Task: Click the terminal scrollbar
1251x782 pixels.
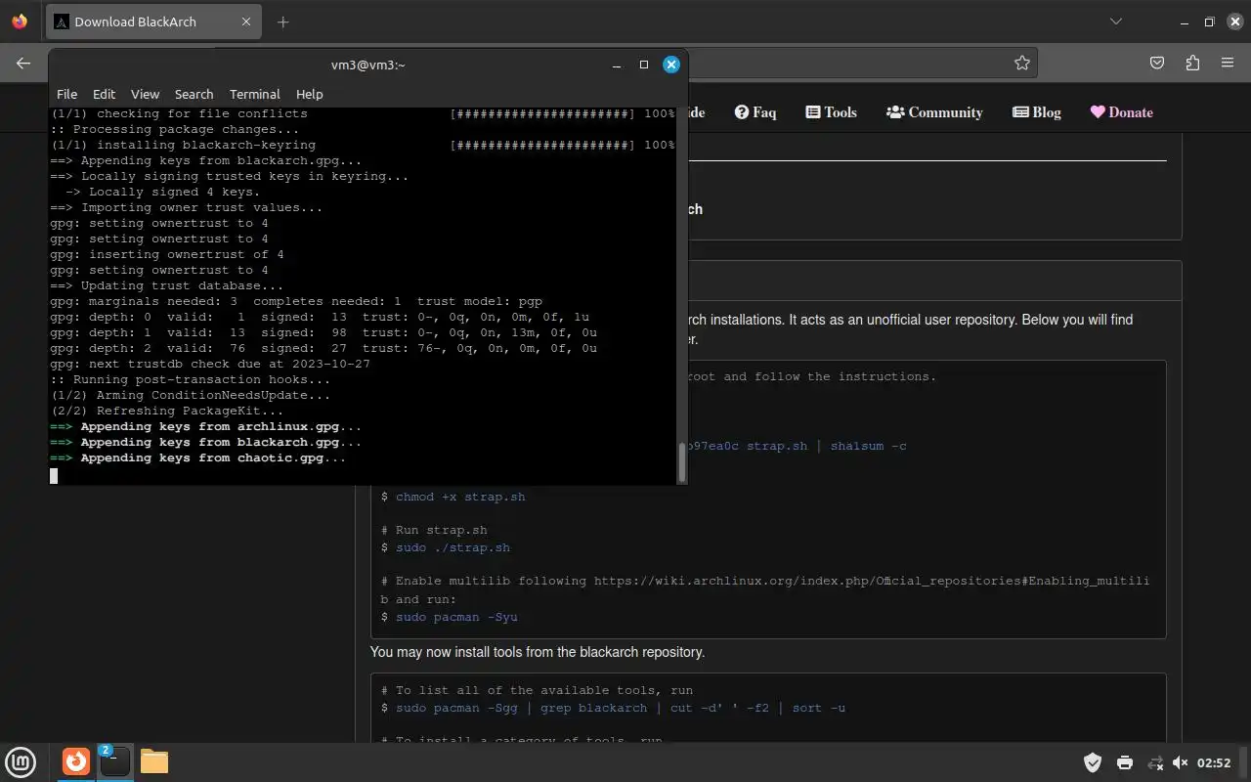Action: (682, 461)
